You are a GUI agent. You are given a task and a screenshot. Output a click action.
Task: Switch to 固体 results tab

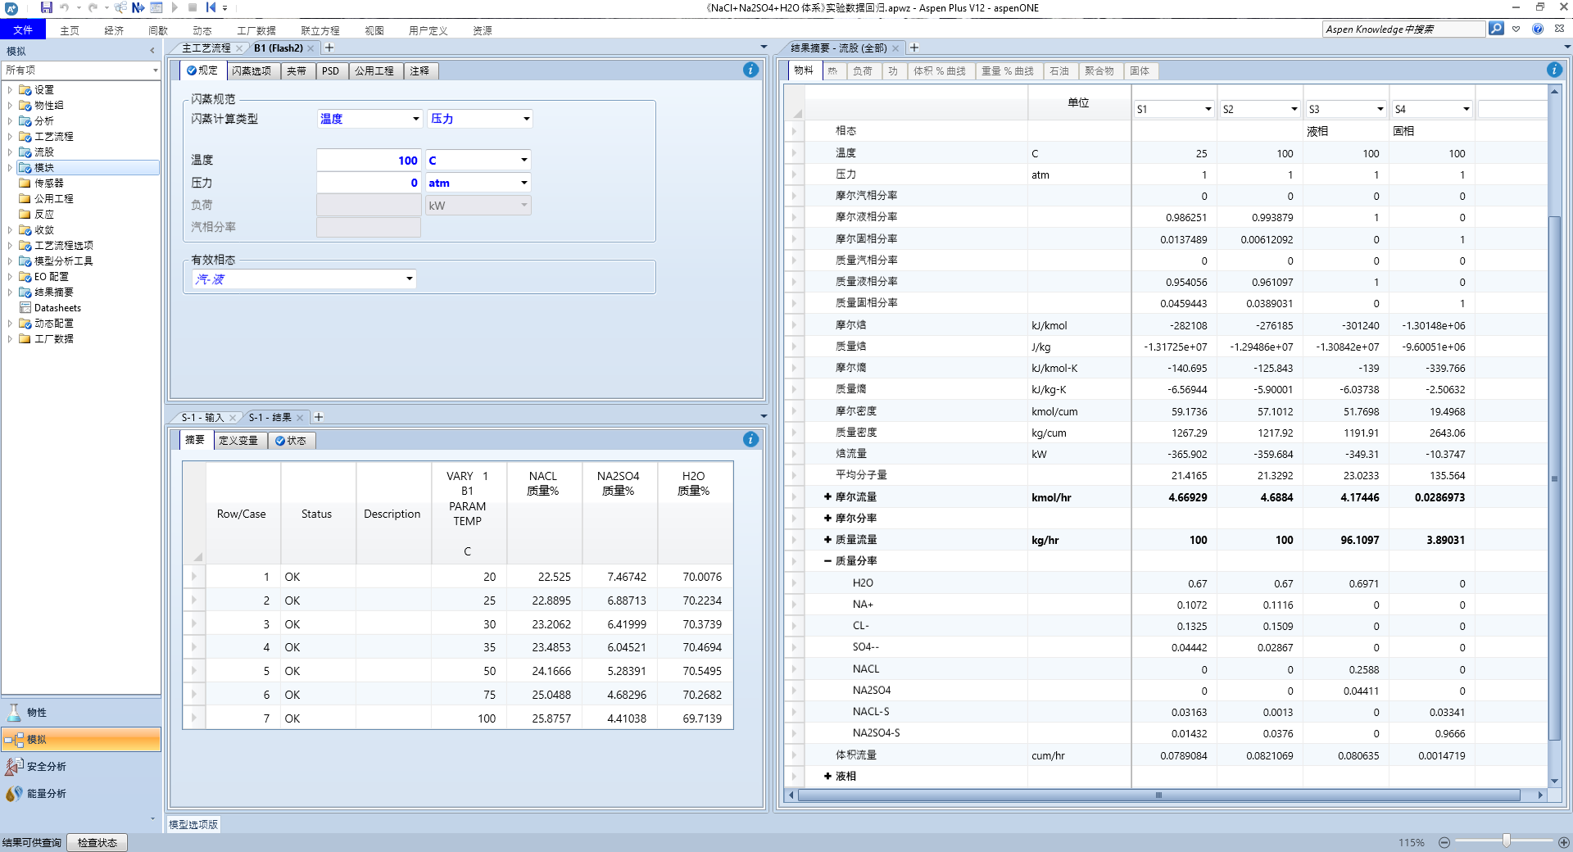pyautogui.click(x=1139, y=71)
